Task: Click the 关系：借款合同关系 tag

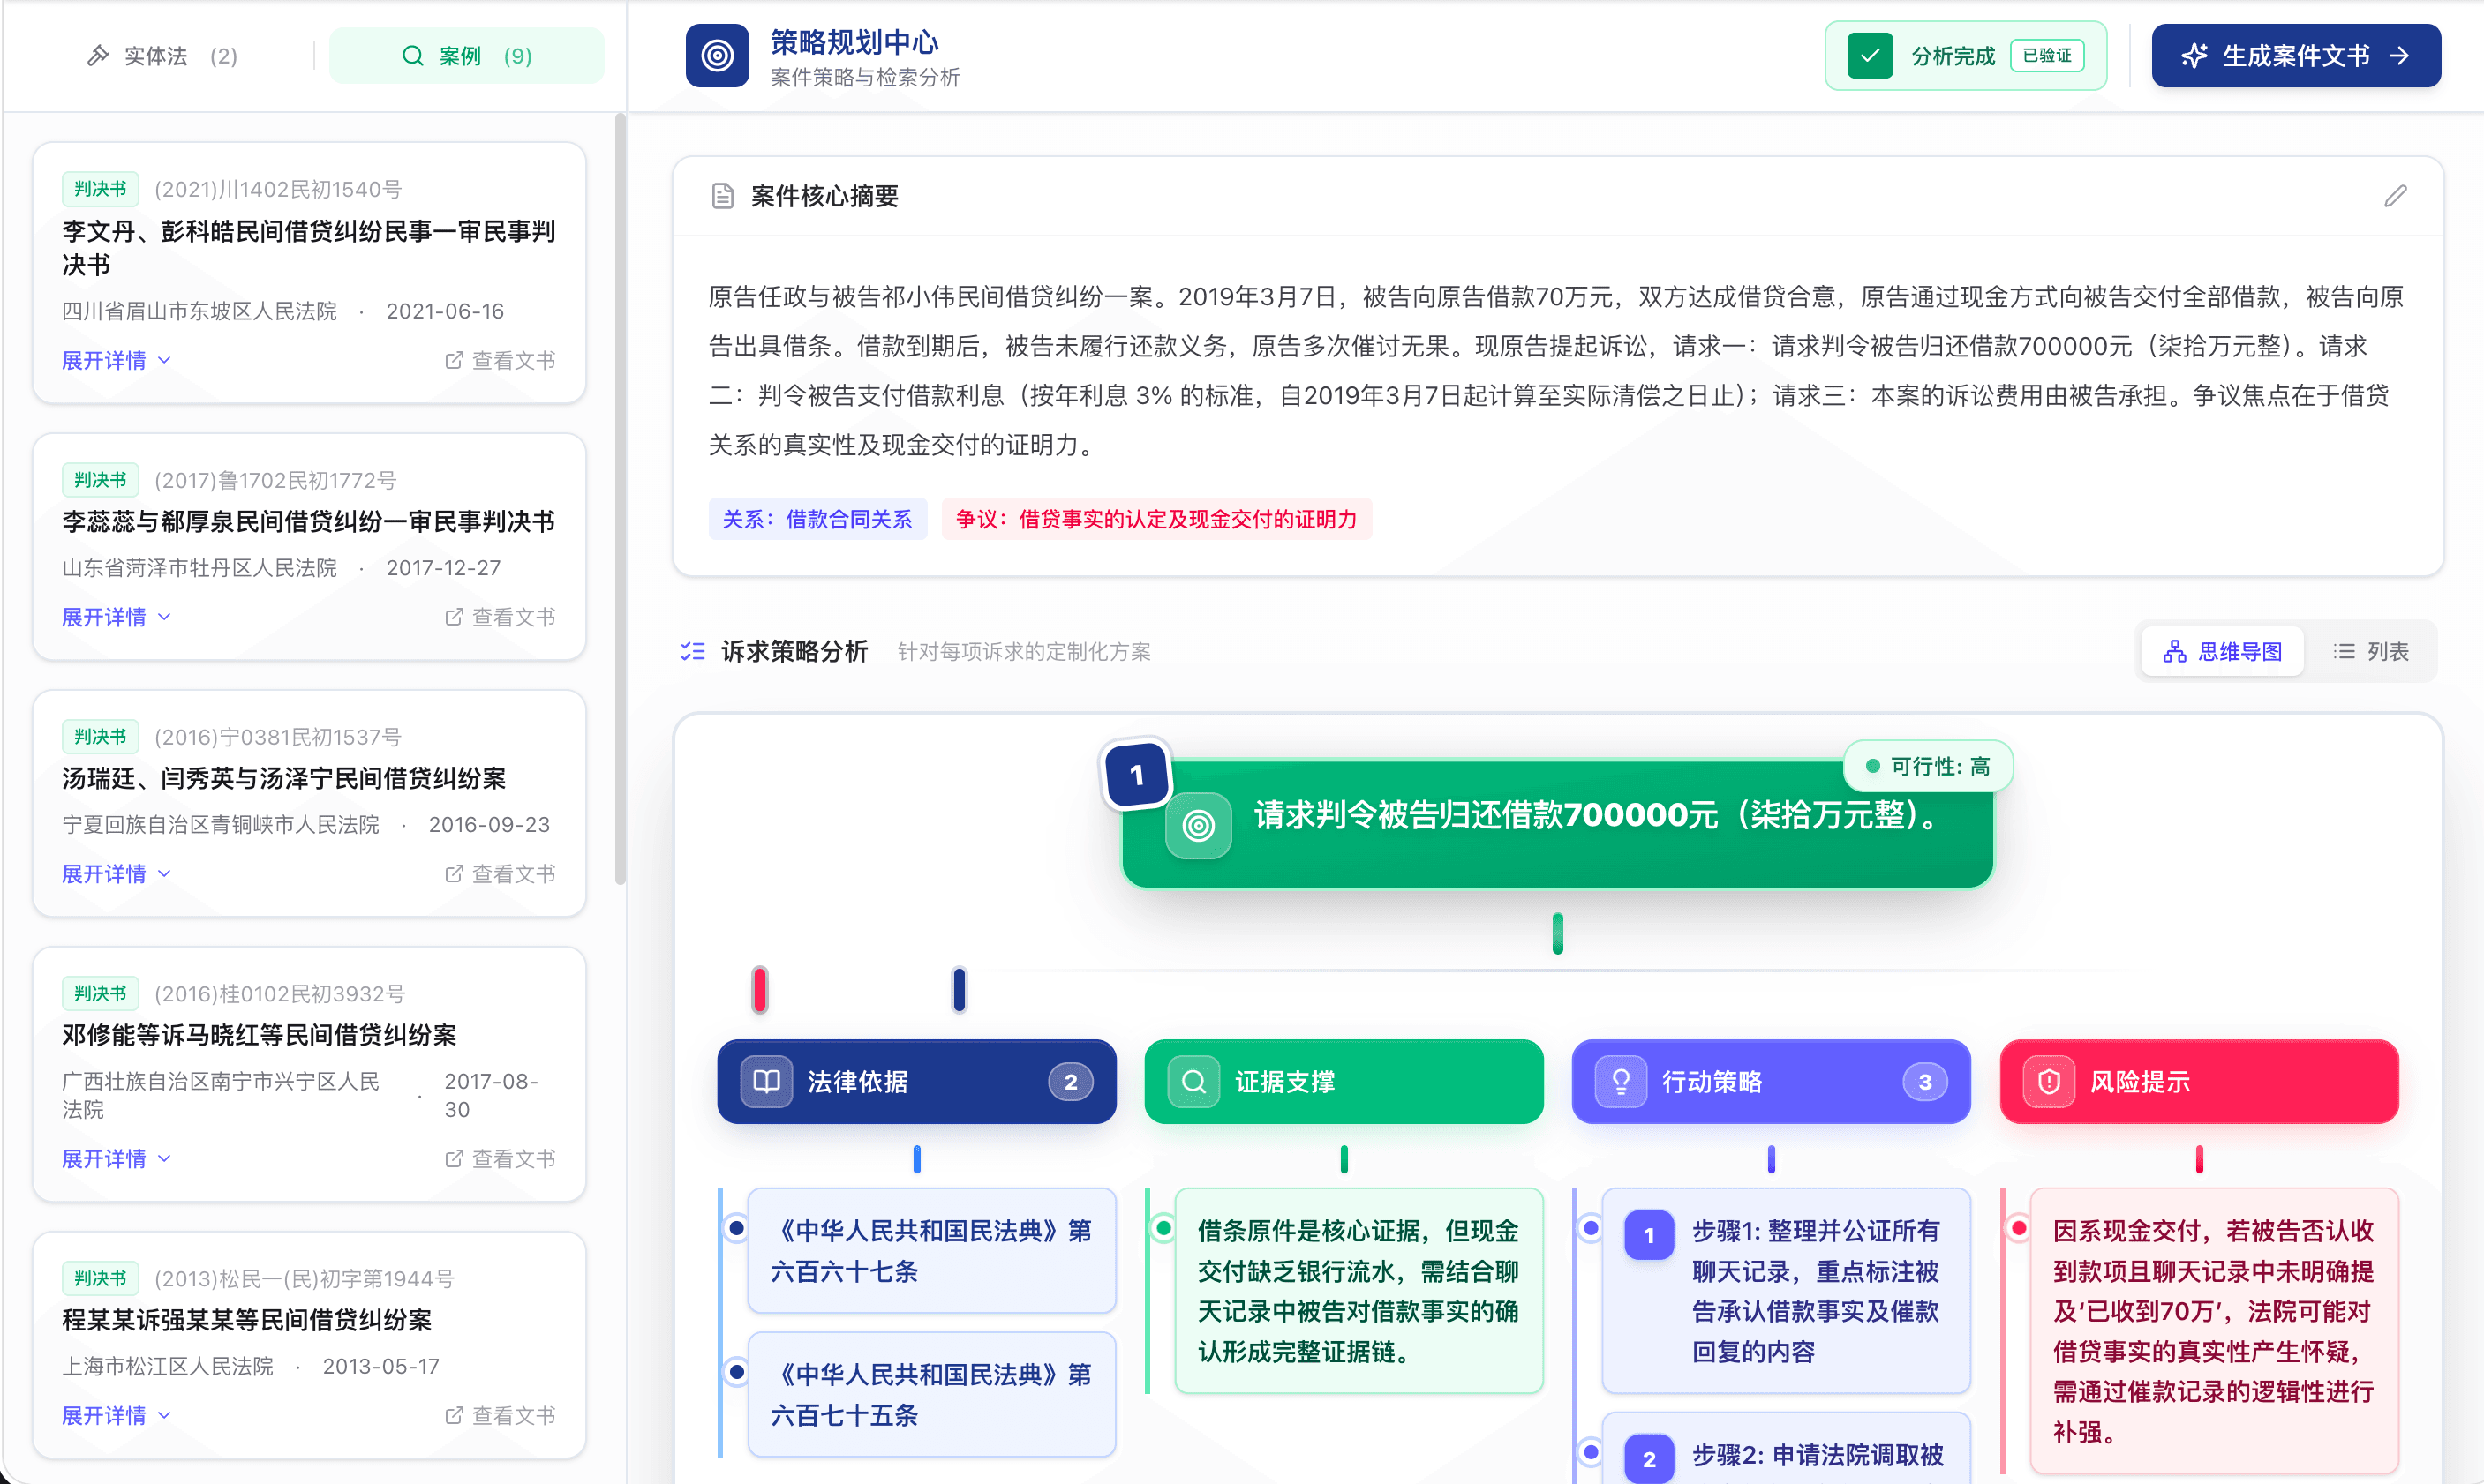Action: [817, 519]
